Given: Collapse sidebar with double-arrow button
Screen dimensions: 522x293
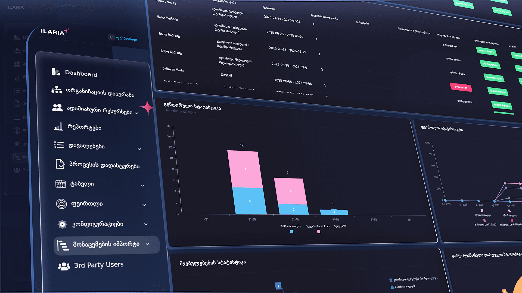Looking at the screenshot, I should click(x=111, y=37).
